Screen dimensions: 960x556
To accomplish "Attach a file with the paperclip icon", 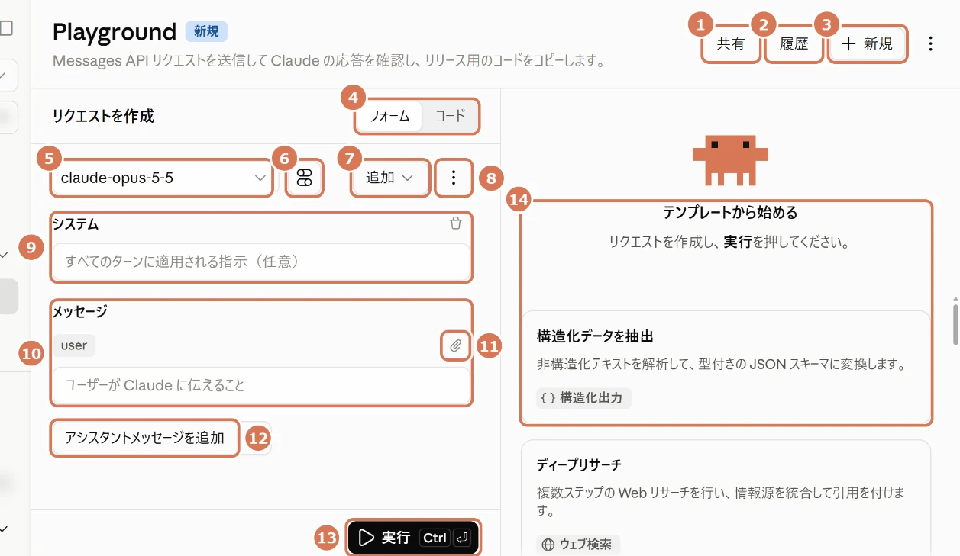I will coord(456,346).
